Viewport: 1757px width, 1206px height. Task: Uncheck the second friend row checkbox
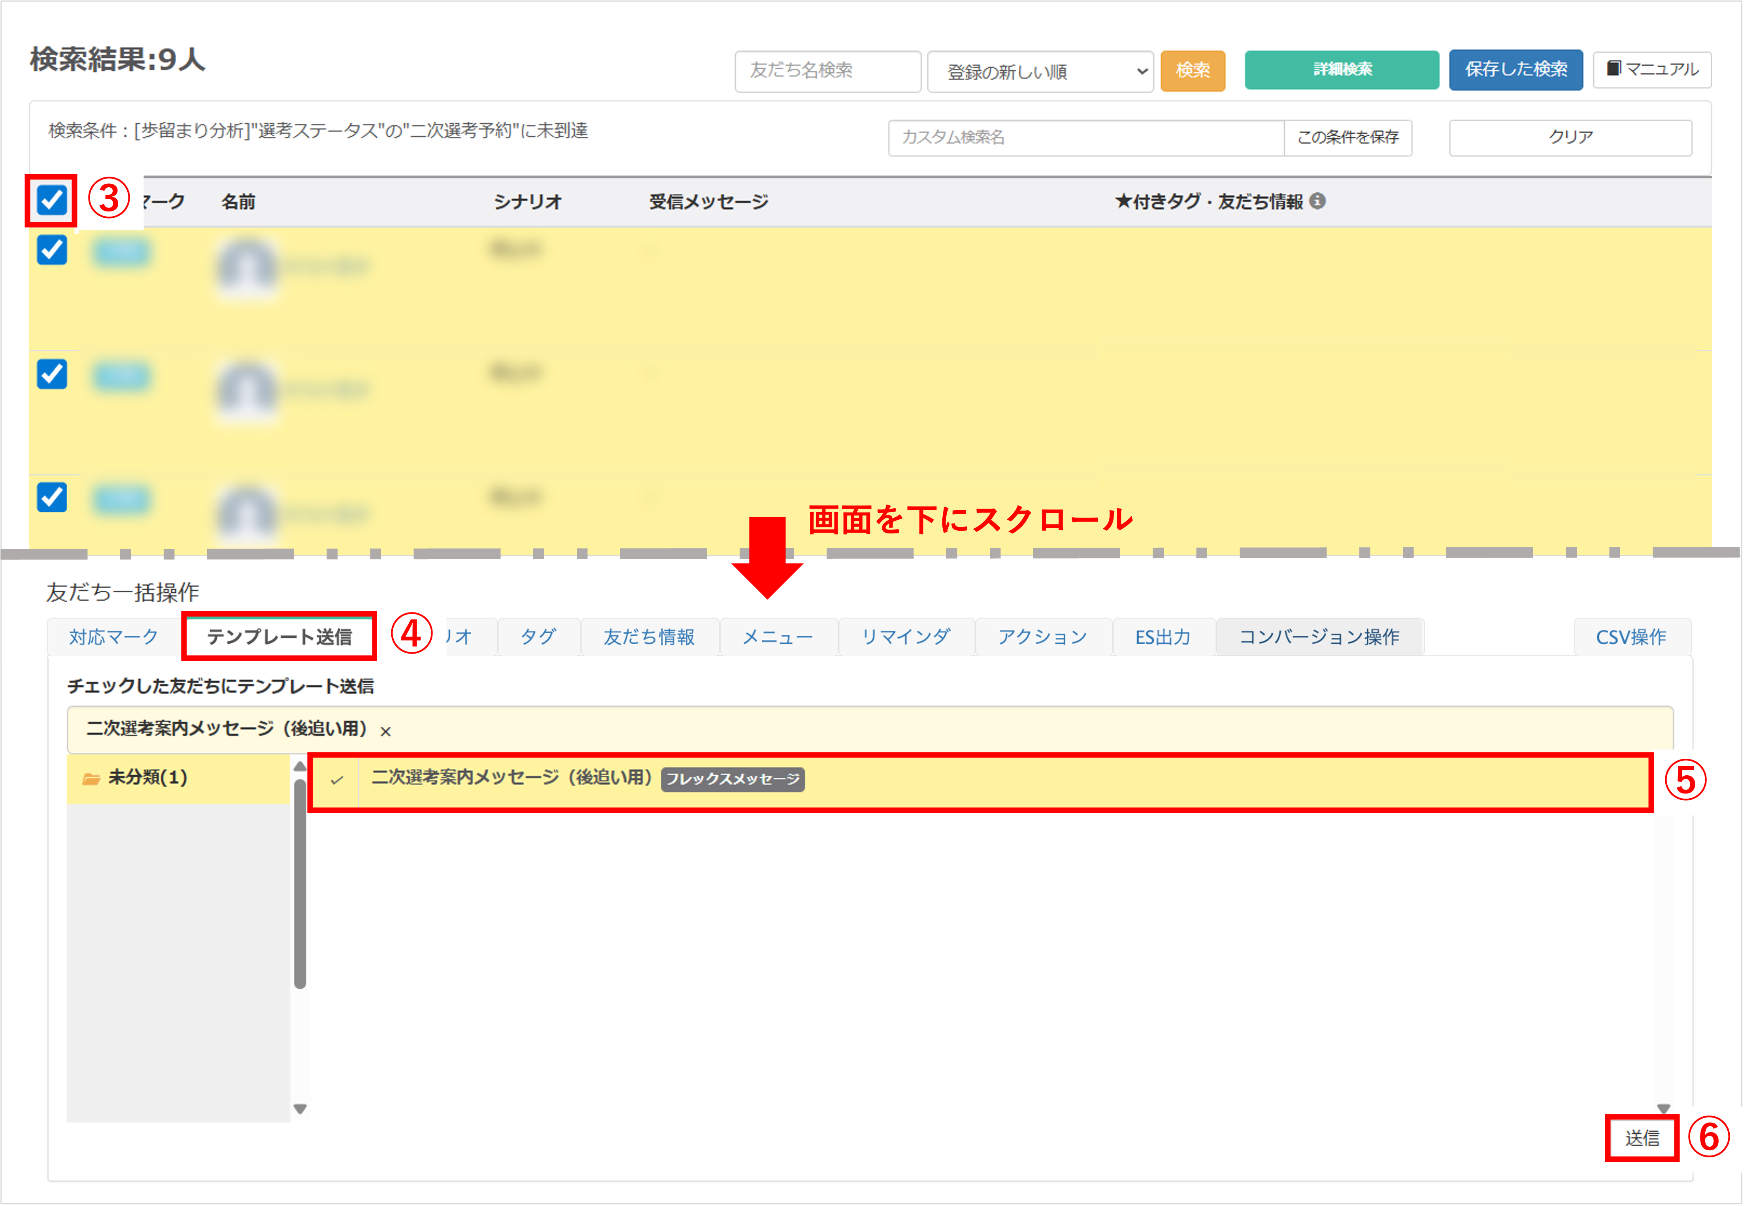pyautogui.click(x=52, y=374)
